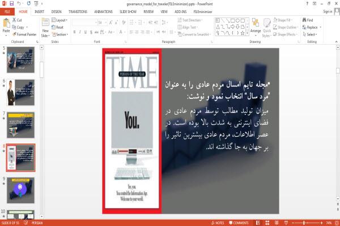The image size is (340, 226).
Task: Click the Paste clipboard icon
Action: click(x=6, y=23)
